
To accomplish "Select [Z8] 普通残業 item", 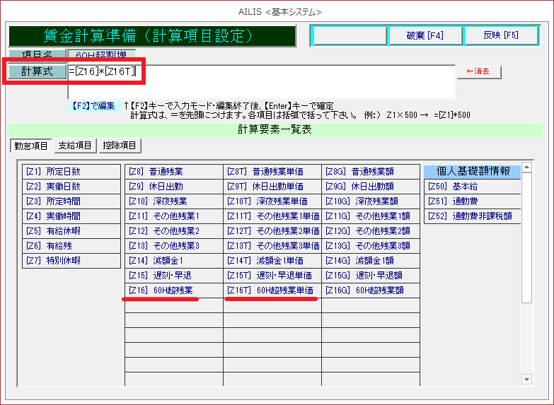I will point(173,171).
